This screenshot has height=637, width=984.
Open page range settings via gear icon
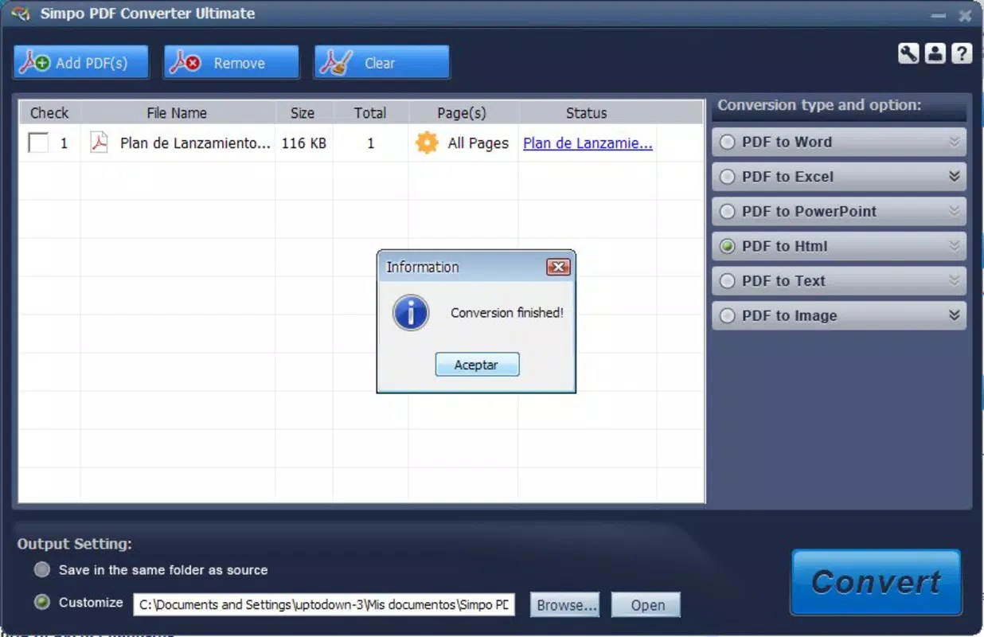pos(427,143)
